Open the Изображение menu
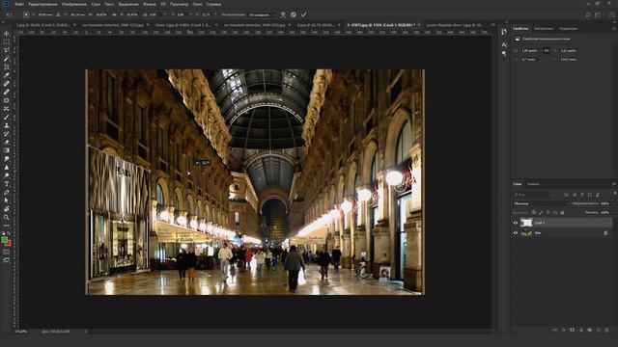 point(74,4)
